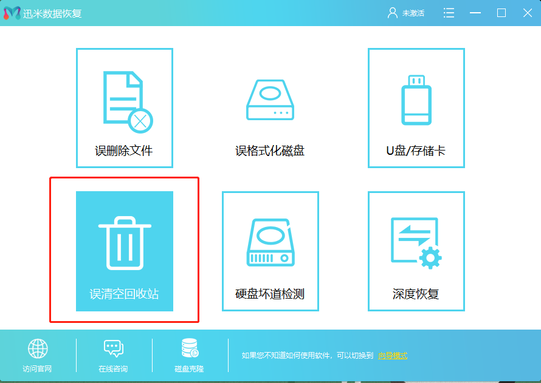Click the 访问官网 globe icon
The height and width of the screenshot is (383, 541).
[39, 348]
